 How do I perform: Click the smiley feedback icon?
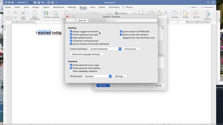pyautogui.click(x=213, y=2)
